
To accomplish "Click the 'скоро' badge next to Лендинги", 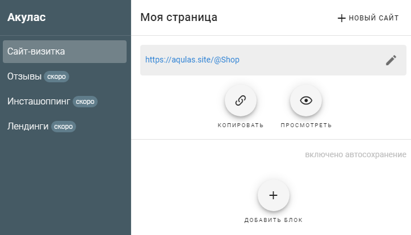I will point(64,127).
